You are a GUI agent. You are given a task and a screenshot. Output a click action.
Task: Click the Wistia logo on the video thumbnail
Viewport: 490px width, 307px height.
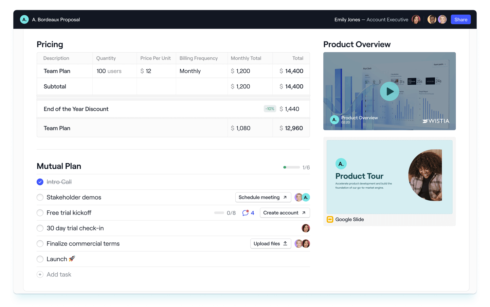436,121
